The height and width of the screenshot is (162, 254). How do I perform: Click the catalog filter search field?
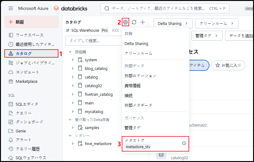(92, 41)
